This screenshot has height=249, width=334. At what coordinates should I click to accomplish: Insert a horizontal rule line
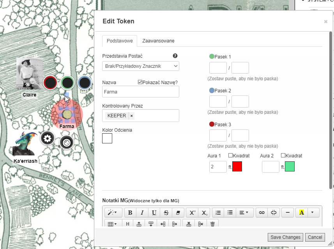(288, 213)
